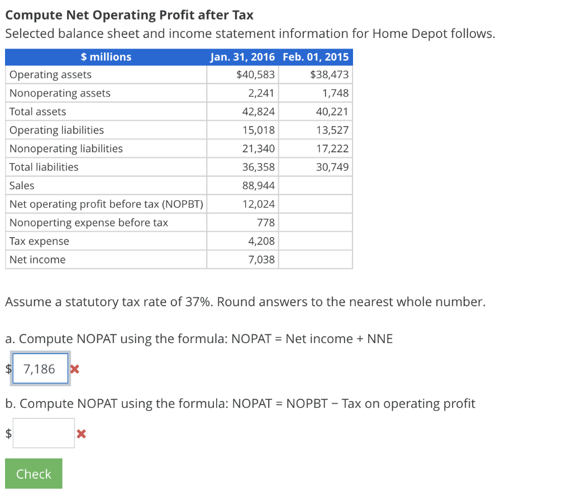572x492 pixels.
Task: Click the $ millions header label
Action: 106,56
